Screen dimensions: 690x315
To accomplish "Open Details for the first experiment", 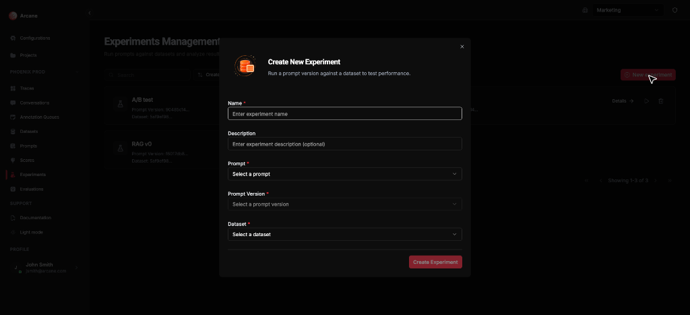I will [x=623, y=101].
